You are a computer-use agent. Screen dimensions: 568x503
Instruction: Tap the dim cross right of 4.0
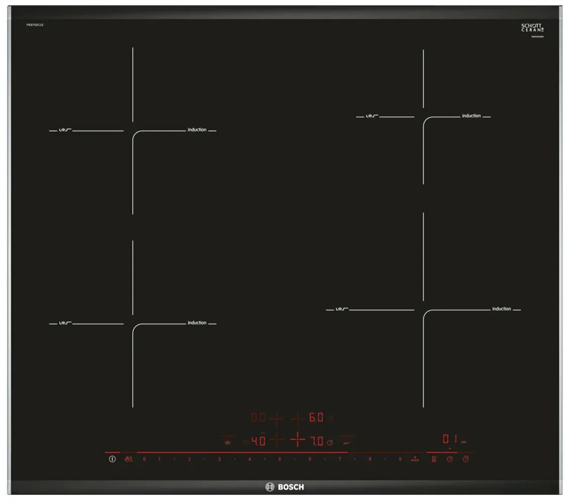(277, 440)
